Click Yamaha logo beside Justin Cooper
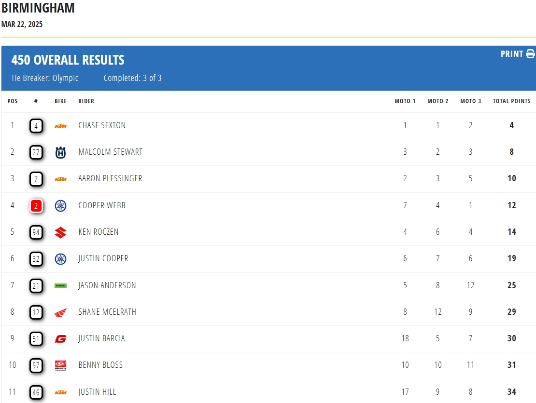536x403 pixels. pyautogui.click(x=60, y=259)
